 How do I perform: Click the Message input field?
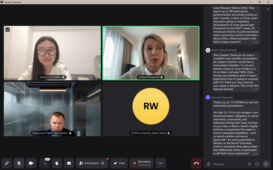coord(229,164)
